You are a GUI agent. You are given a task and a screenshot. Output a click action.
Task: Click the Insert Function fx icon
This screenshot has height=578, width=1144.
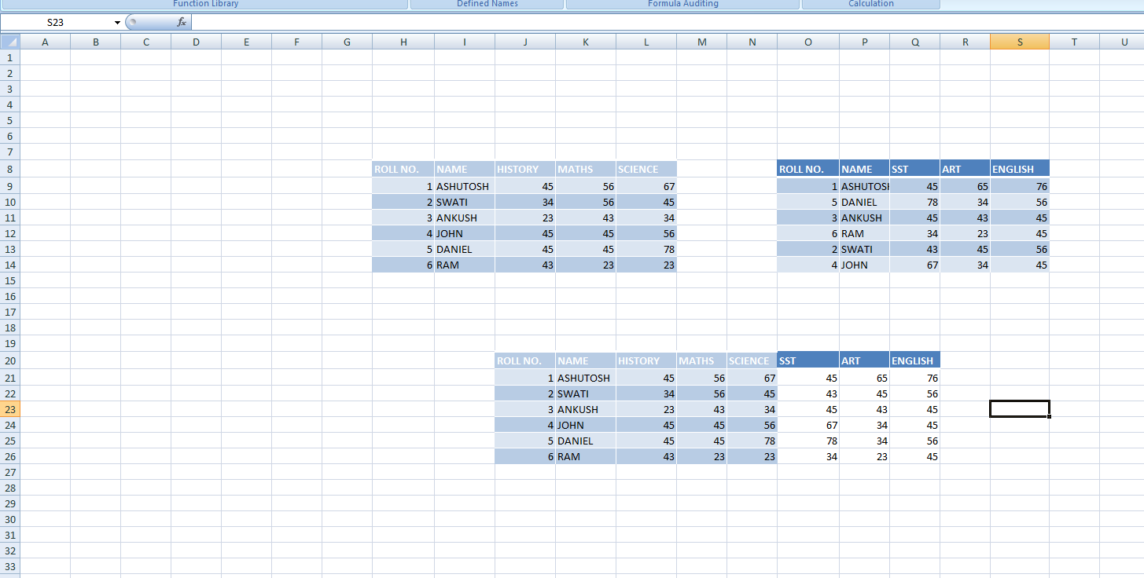click(x=182, y=23)
